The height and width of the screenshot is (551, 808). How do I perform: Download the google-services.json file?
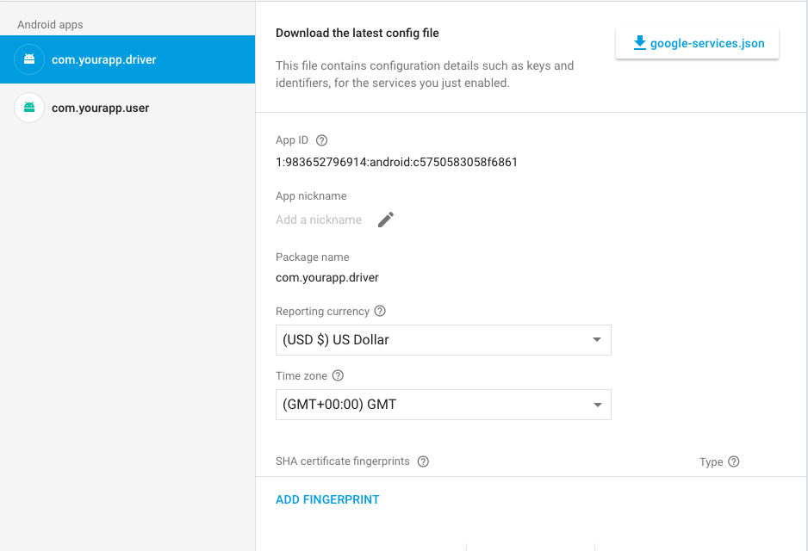click(x=697, y=43)
